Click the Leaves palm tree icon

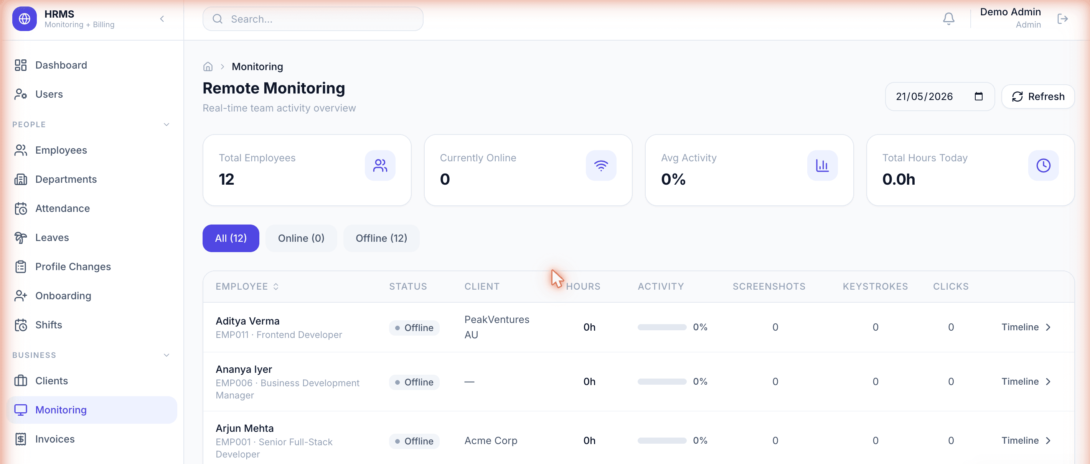[x=21, y=238]
